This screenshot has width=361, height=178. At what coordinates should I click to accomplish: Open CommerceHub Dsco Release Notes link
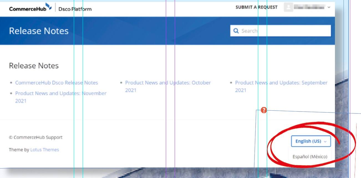tap(57, 83)
